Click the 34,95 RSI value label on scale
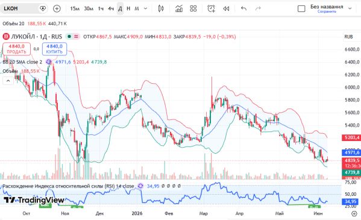 point(351,202)
